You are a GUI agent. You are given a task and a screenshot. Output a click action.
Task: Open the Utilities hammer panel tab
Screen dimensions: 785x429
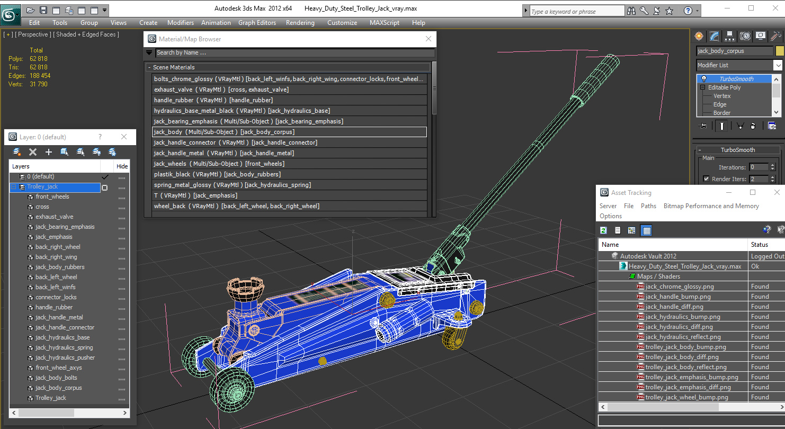click(x=777, y=36)
